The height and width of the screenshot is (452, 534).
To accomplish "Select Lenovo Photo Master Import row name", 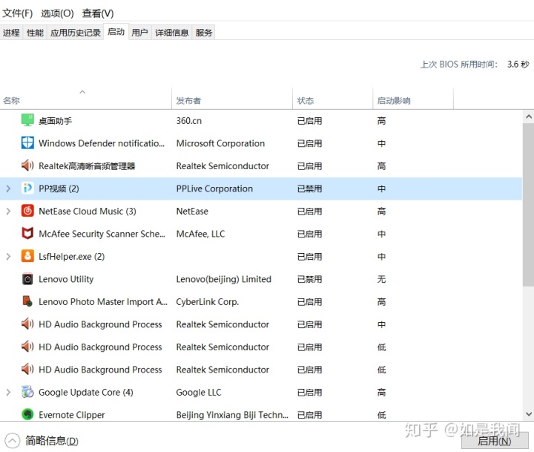I will coord(103,301).
